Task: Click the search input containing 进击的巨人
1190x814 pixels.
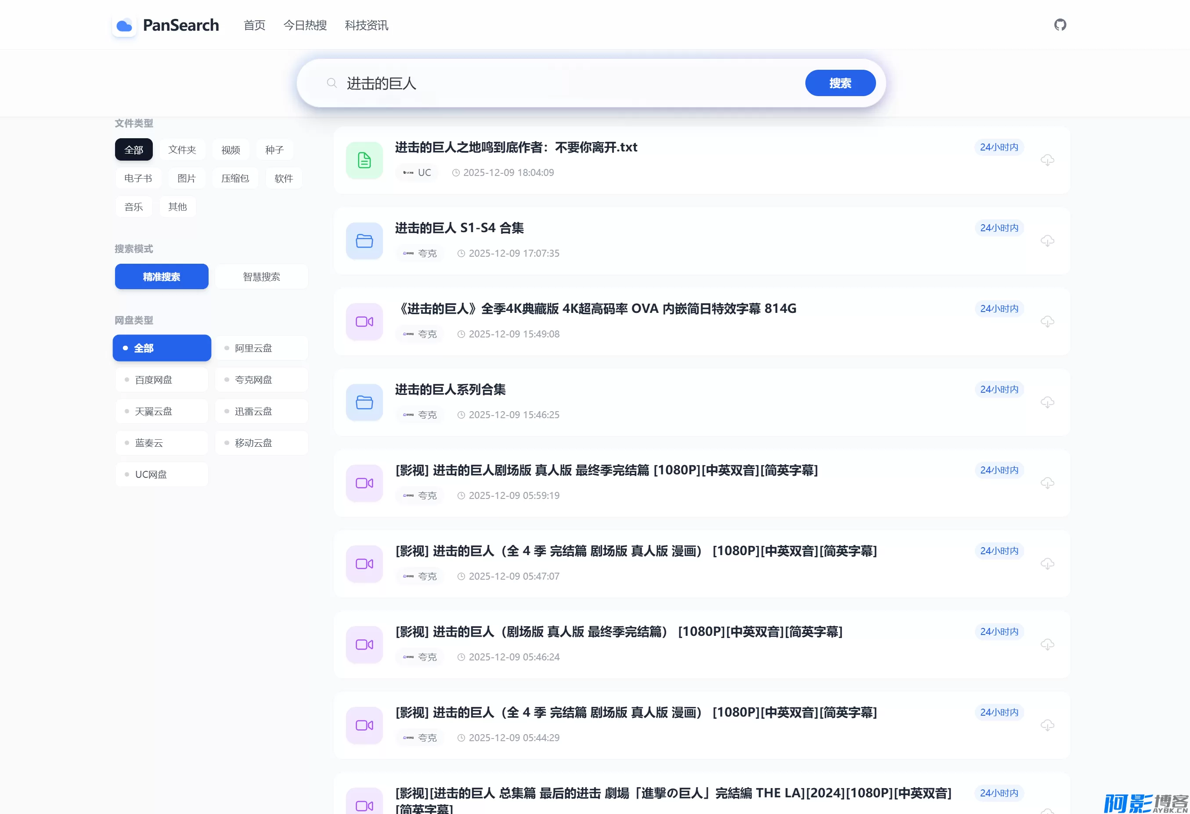Action: 563,83
